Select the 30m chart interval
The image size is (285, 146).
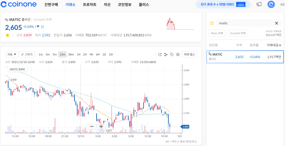[71, 54]
